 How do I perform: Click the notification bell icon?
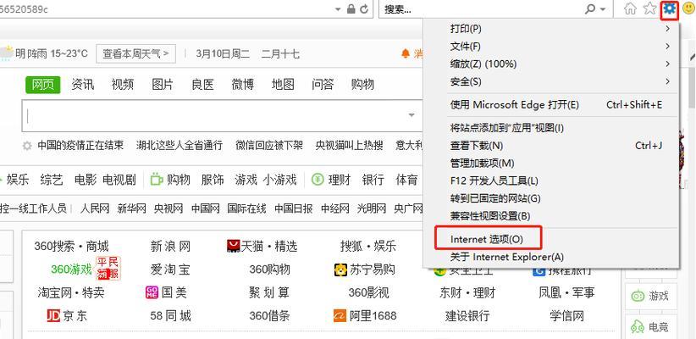(x=406, y=53)
